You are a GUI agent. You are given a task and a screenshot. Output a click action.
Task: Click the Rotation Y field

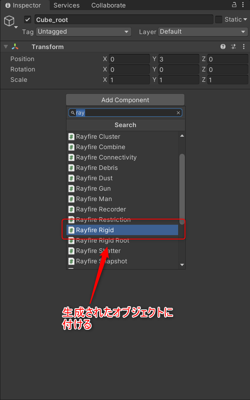tap(179, 69)
